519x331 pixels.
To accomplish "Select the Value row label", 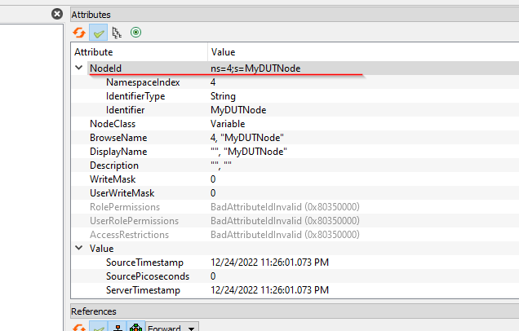I will (x=102, y=249).
